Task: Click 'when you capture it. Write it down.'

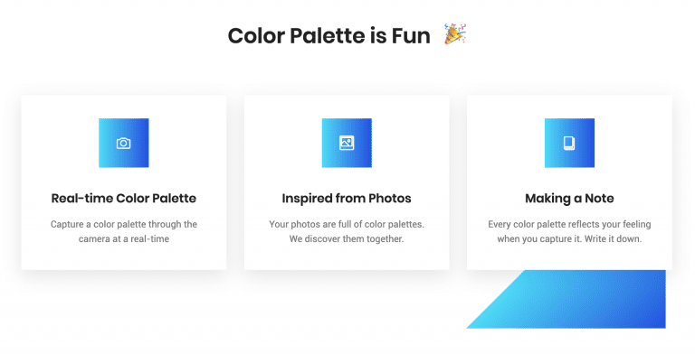Action: [569, 239]
